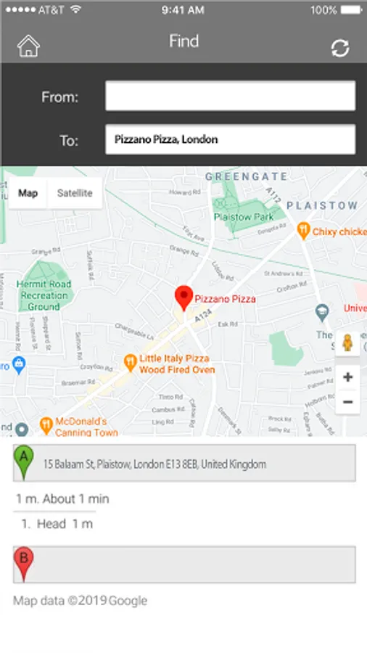Viewport: 367px width, 653px height.
Task: Tap the empty destination B row
Action: click(x=184, y=564)
